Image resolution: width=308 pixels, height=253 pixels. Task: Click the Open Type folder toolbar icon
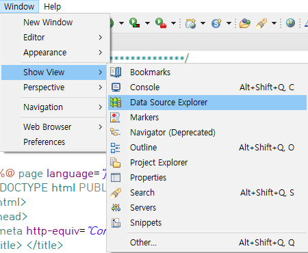pos(245,23)
